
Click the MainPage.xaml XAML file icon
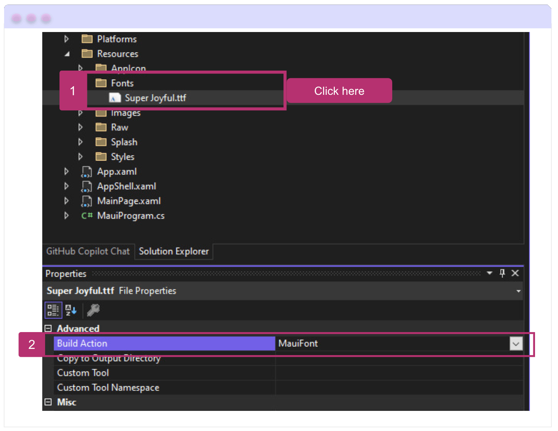tap(87, 201)
